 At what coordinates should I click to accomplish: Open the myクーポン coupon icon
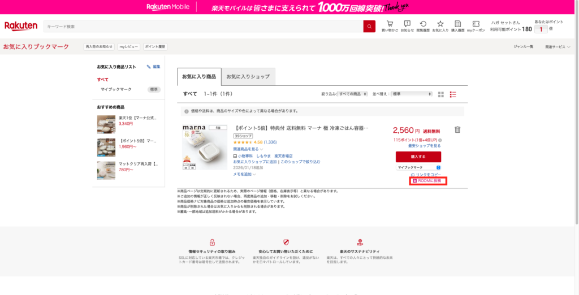click(x=476, y=24)
